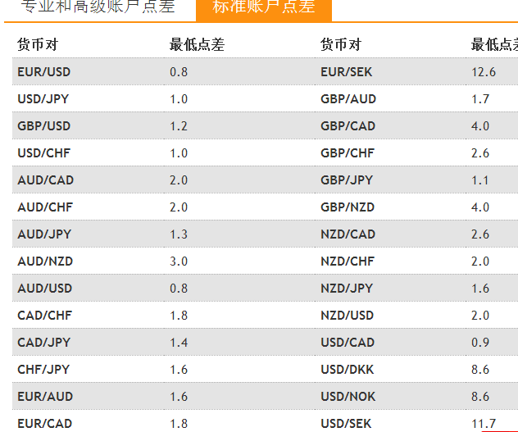Click USD/CAD spread value 0.9

(x=480, y=343)
